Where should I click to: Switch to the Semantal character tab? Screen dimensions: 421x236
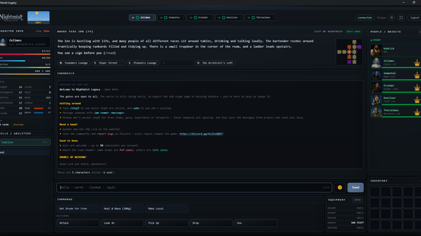pyautogui.click(x=171, y=18)
